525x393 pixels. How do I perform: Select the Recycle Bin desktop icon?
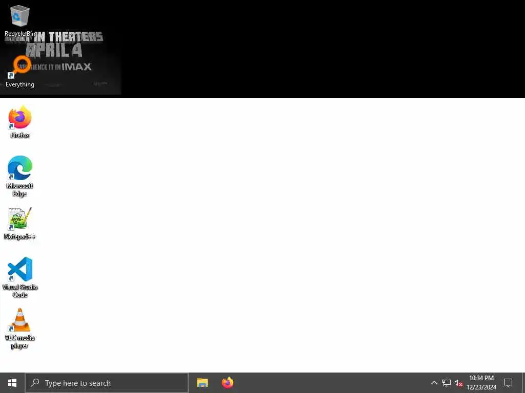[20, 20]
